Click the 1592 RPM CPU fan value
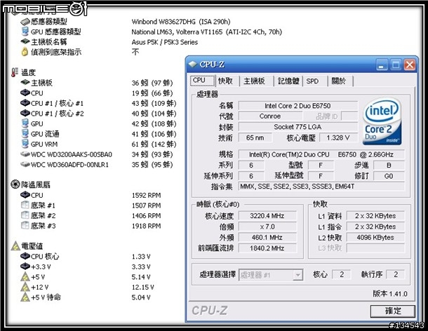Image resolution: width=428 pixels, height=331 pixels. coord(147,196)
